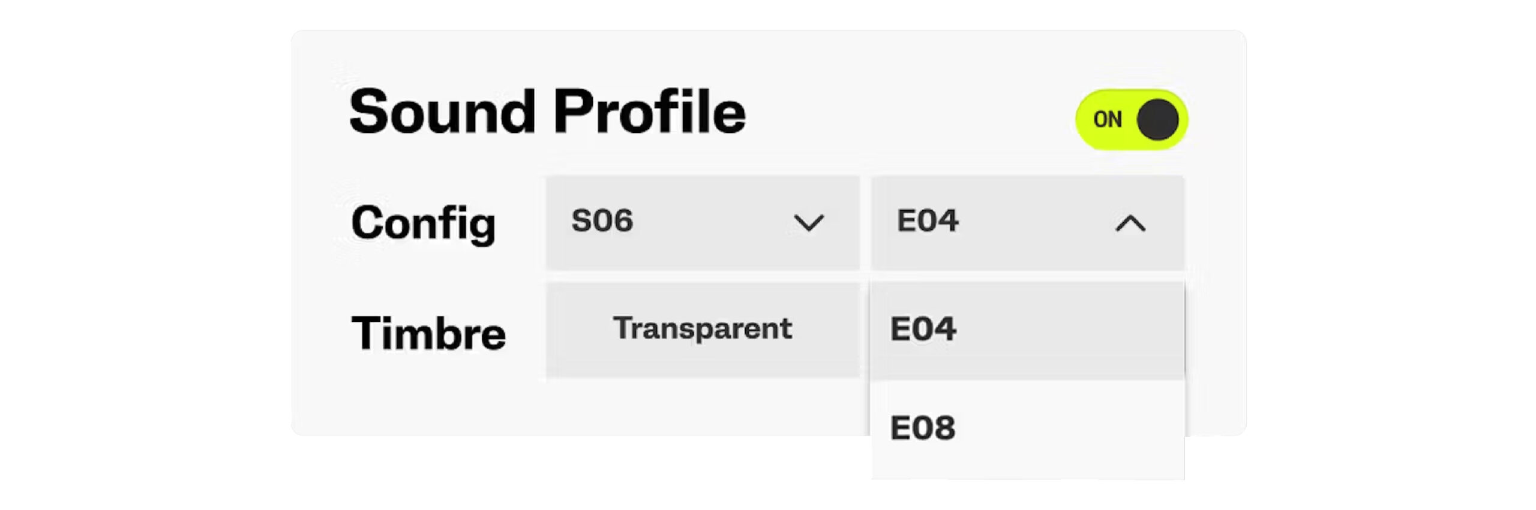The width and height of the screenshot is (1536, 510).
Task: Turn off the Sound Profile switch
Action: coord(1131,119)
